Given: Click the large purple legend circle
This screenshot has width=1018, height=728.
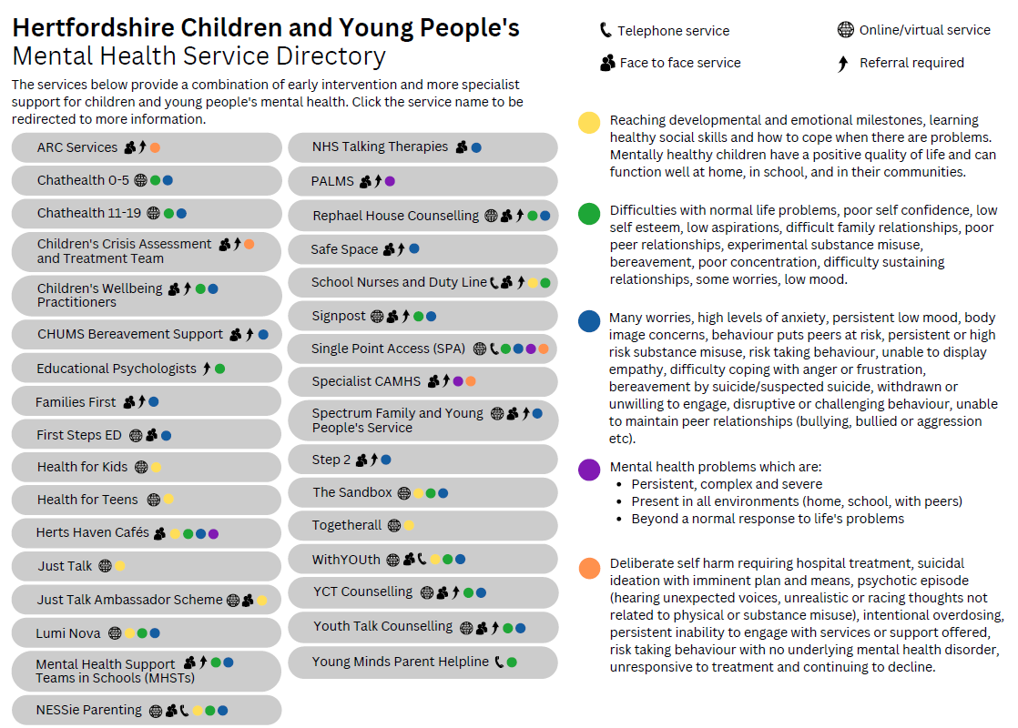Looking at the screenshot, I should (x=589, y=470).
